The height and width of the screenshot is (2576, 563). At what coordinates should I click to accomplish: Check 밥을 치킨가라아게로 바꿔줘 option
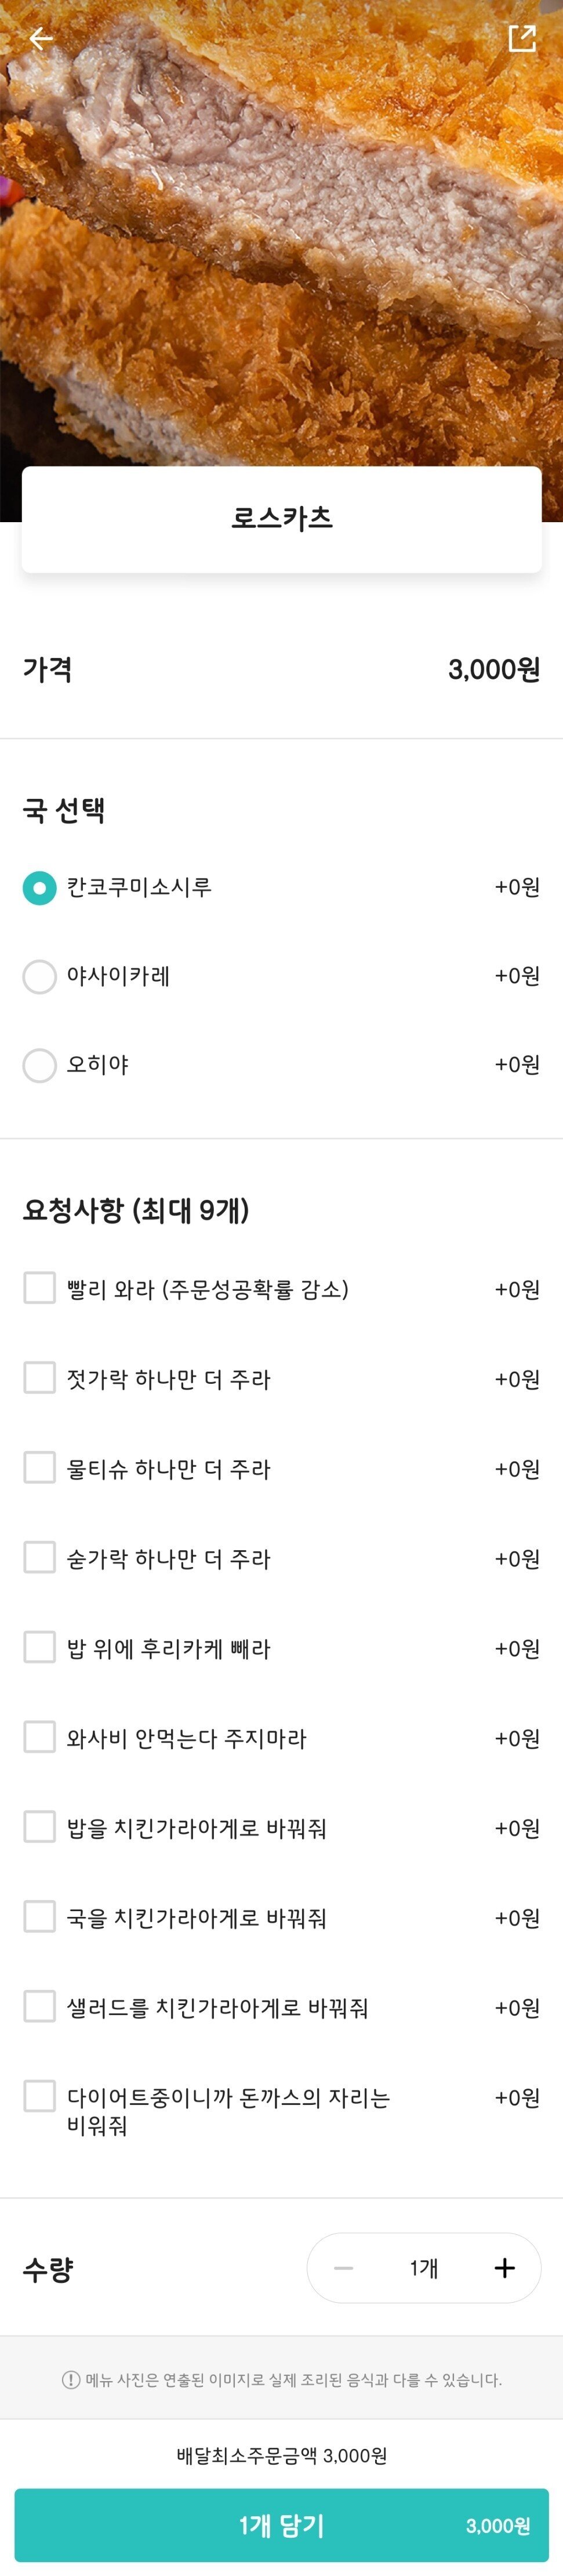click(x=40, y=1827)
